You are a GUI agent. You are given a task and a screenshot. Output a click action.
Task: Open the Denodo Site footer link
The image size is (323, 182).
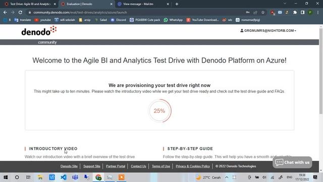point(69,166)
